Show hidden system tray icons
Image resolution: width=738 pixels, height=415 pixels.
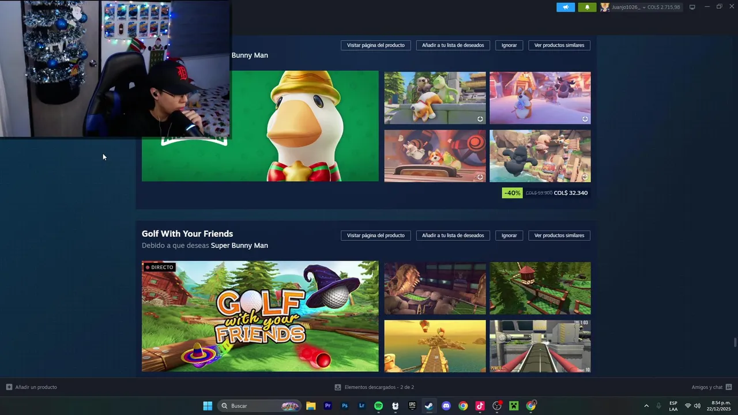click(x=646, y=406)
